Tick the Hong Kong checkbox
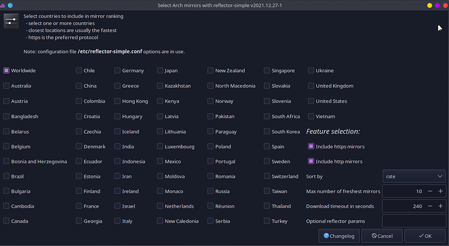Viewport: 449px width, 246px height. pyautogui.click(x=117, y=101)
